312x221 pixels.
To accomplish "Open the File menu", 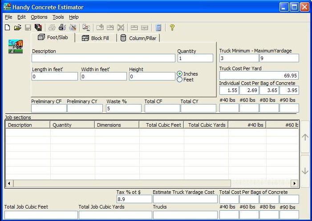I will (8, 17).
